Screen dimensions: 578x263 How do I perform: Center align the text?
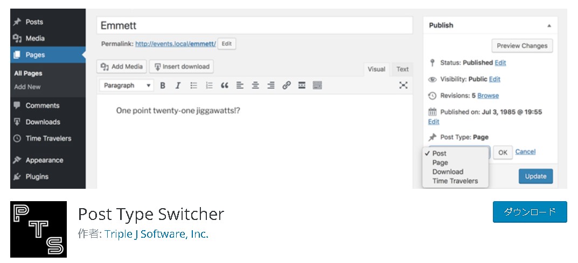255,86
